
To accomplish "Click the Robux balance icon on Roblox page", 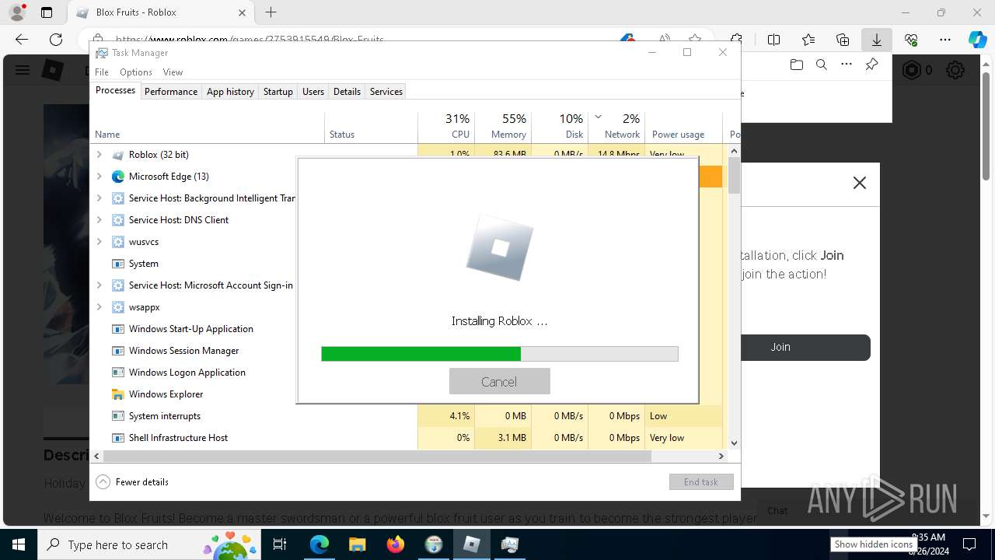I will point(911,71).
